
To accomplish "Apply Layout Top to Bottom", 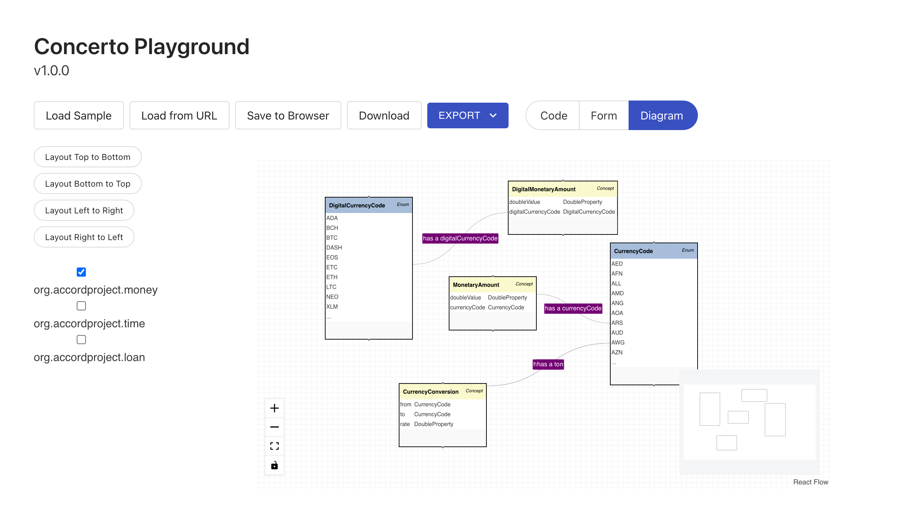I will 88,157.
